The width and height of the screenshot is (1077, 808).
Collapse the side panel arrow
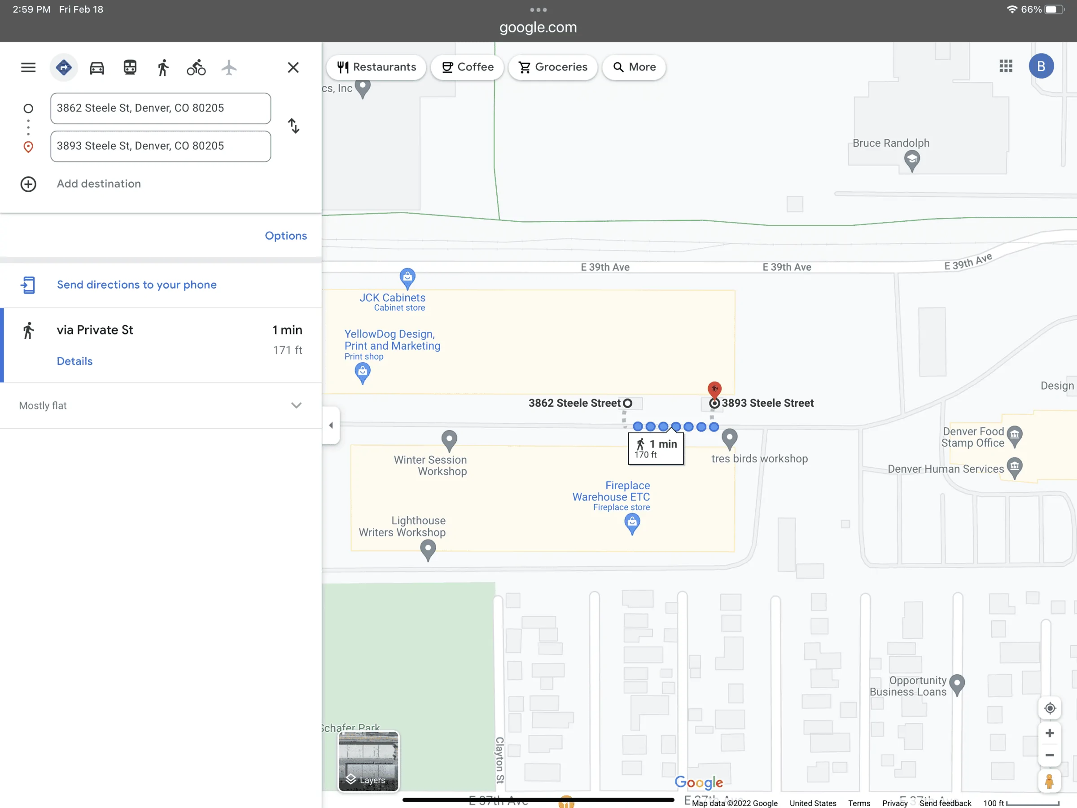pyautogui.click(x=331, y=425)
